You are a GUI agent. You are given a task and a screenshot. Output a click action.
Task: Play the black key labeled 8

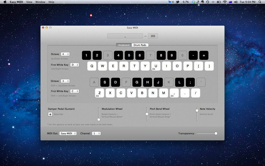[x=161, y=55]
